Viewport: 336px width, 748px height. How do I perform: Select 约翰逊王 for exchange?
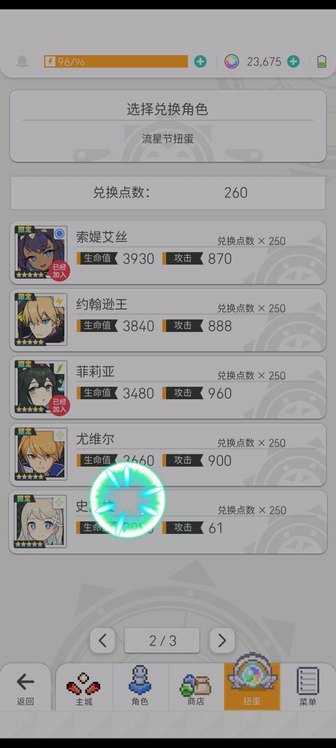click(168, 320)
